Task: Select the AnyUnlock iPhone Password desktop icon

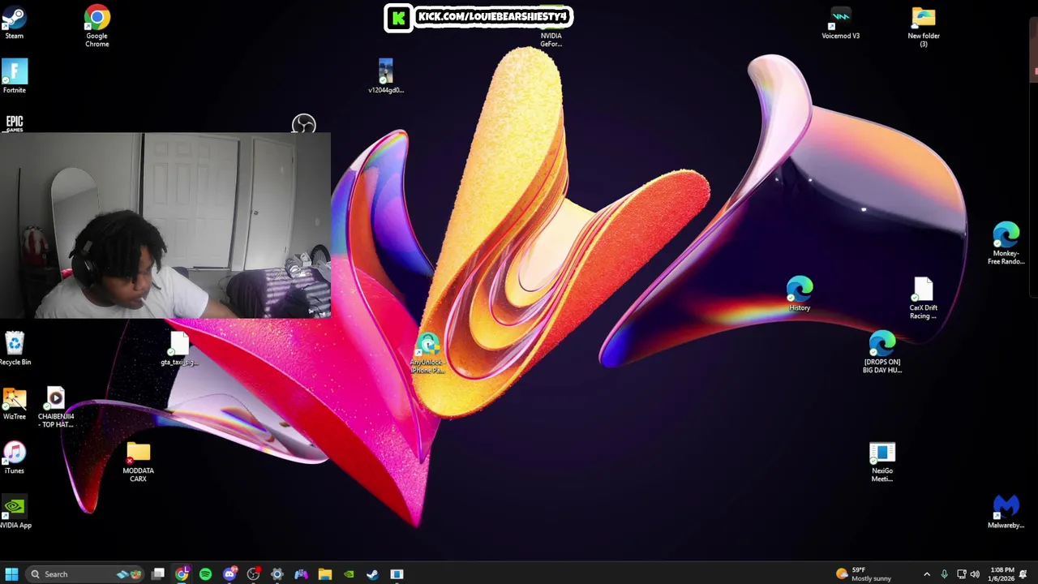Action: [x=427, y=354]
